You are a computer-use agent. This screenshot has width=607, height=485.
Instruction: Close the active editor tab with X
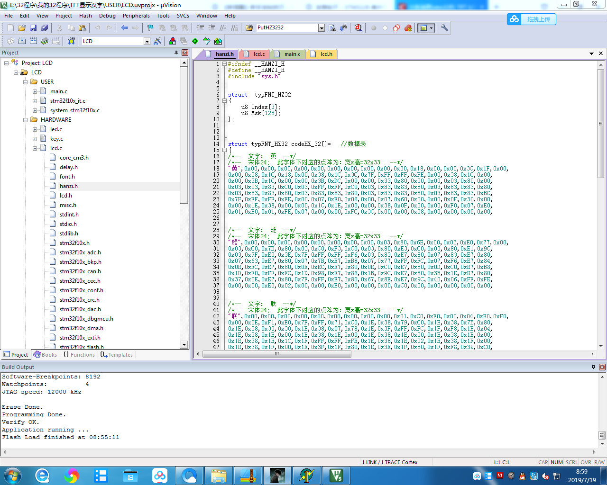tap(601, 54)
